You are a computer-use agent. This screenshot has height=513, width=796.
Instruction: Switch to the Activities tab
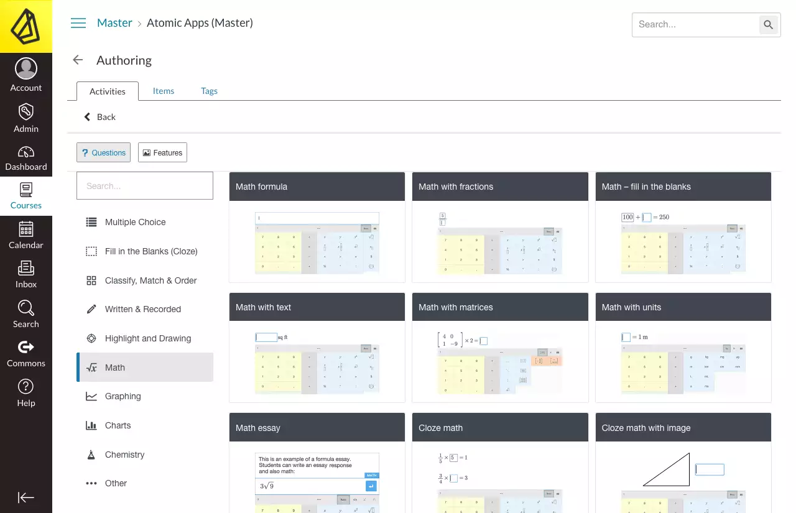point(108,91)
